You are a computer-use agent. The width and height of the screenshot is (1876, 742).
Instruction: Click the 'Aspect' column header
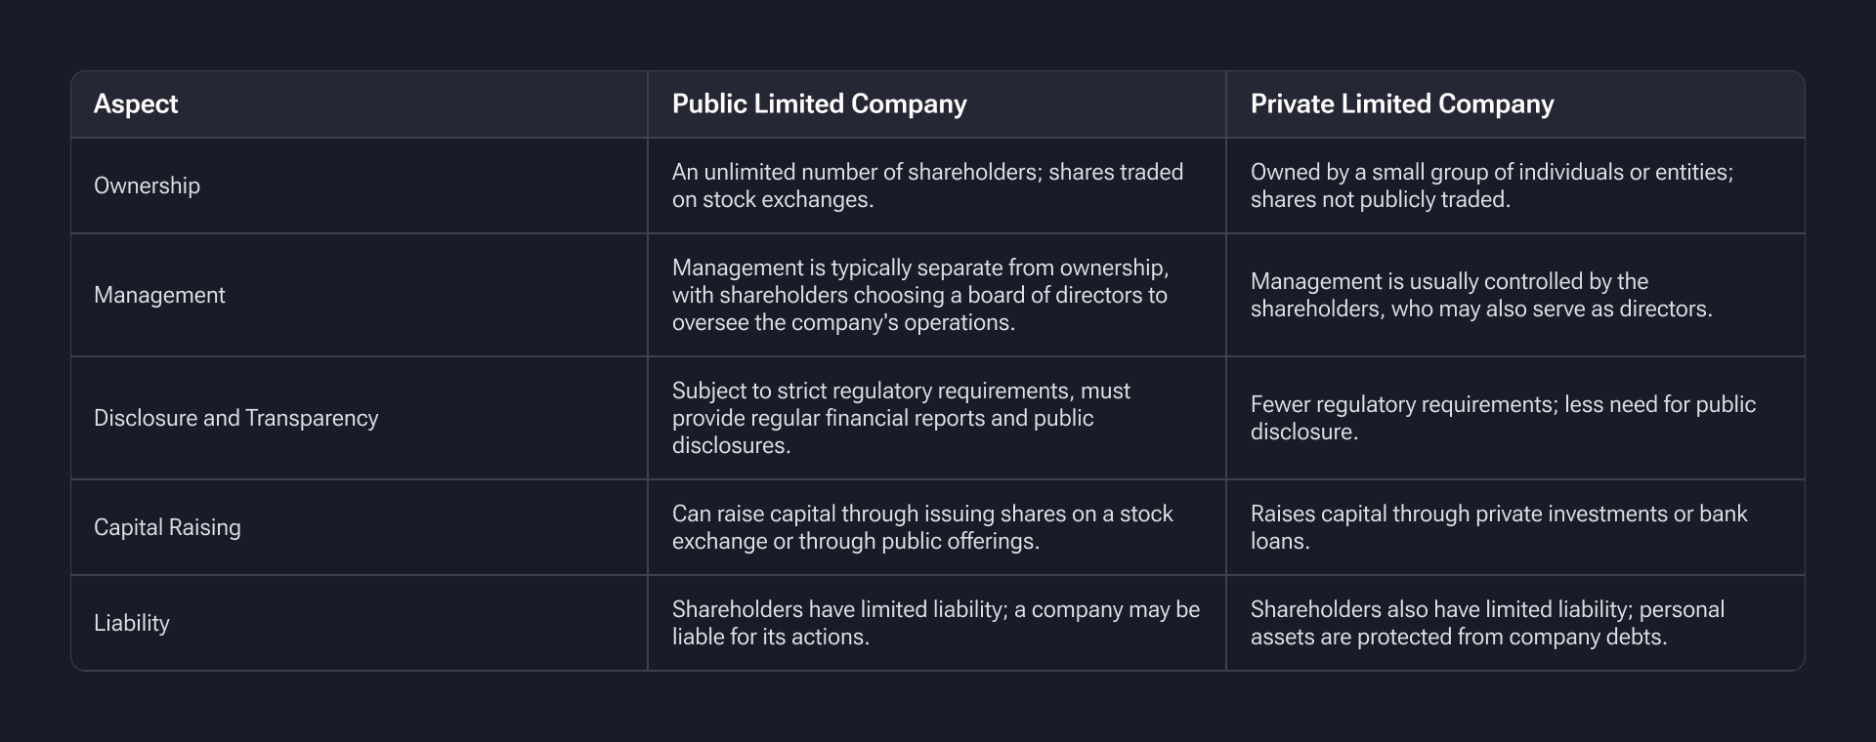(136, 104)
